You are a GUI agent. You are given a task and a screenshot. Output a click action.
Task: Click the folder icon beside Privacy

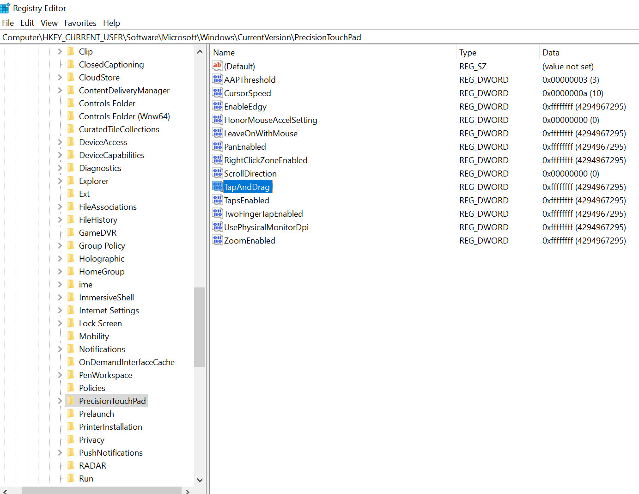(71, 439)
